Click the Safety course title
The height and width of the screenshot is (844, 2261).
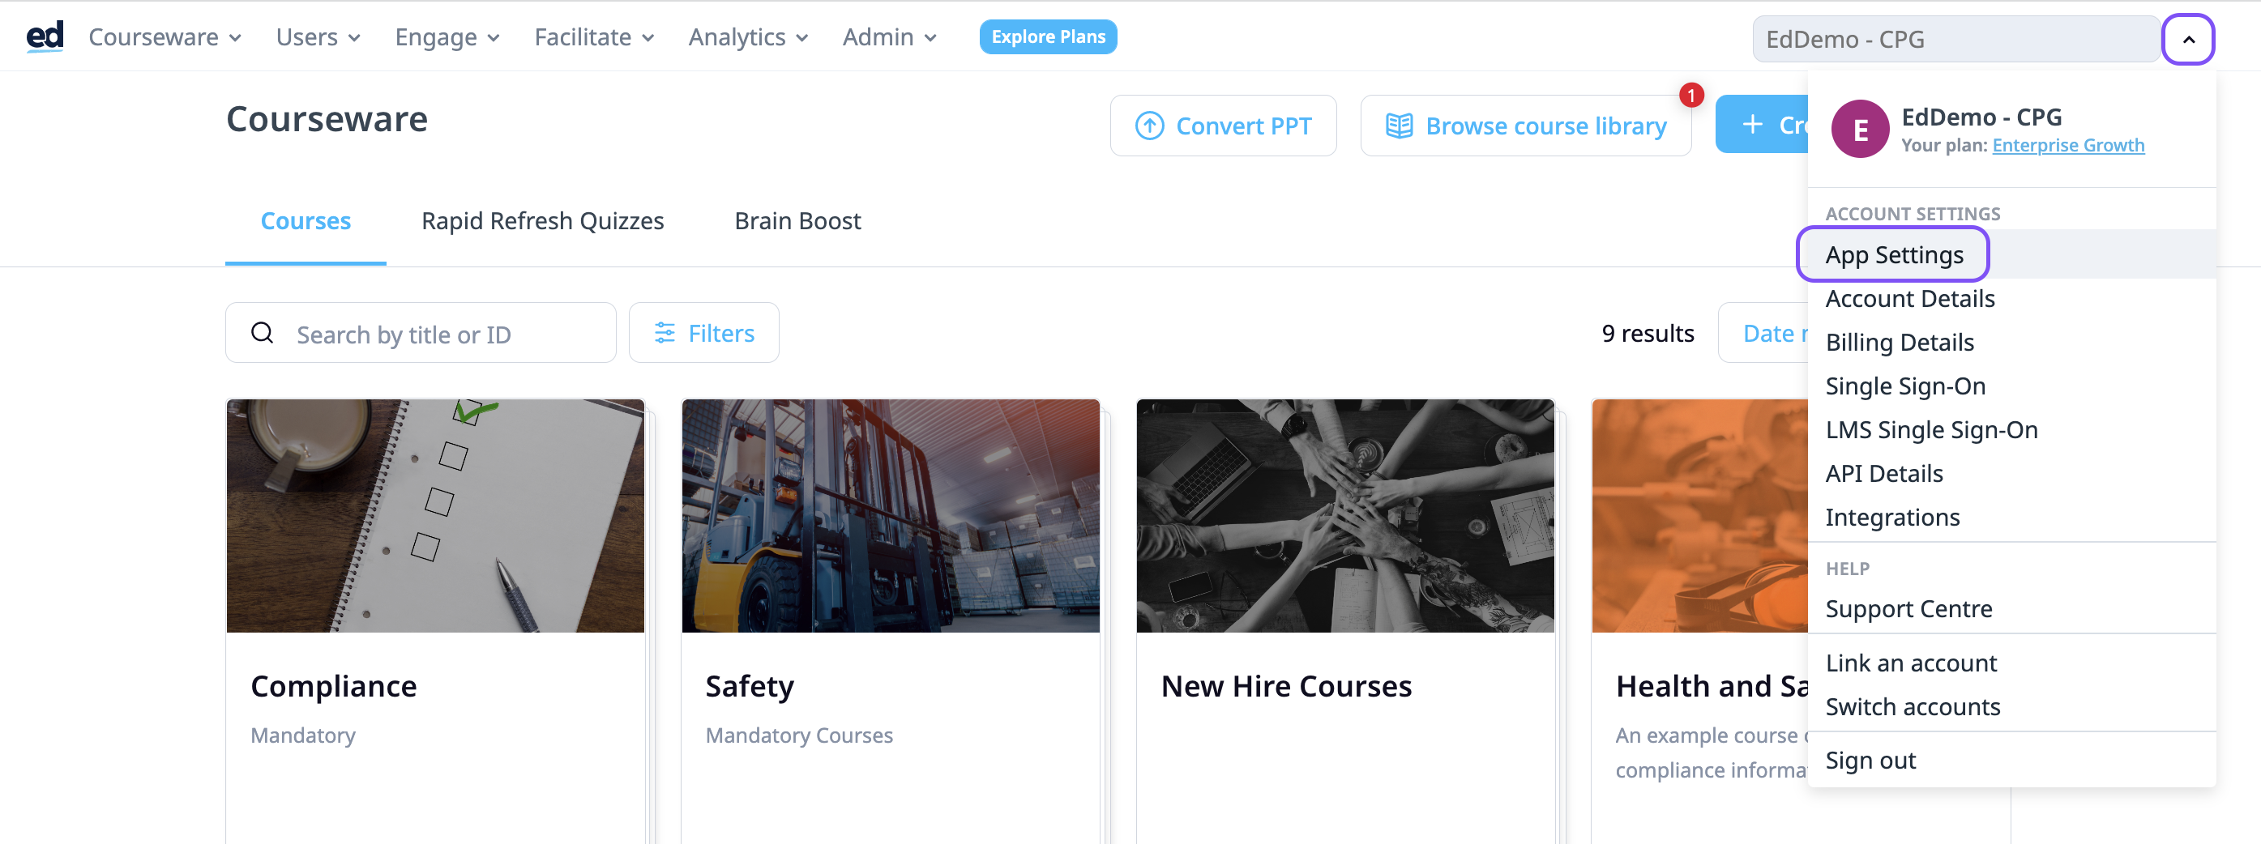750,686
